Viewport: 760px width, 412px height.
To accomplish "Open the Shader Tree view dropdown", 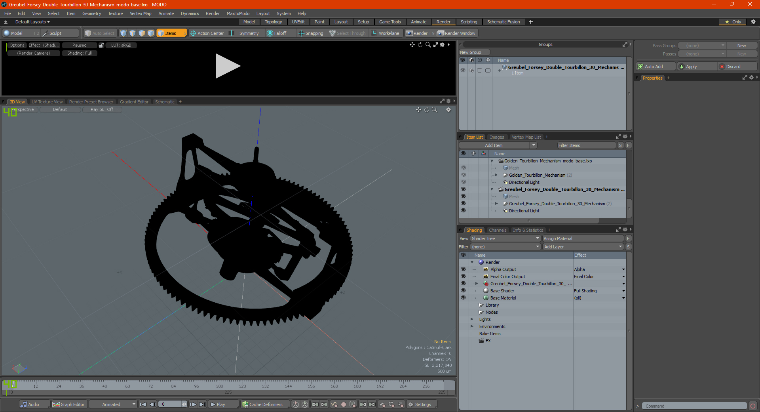I will (x=505, y=238).
